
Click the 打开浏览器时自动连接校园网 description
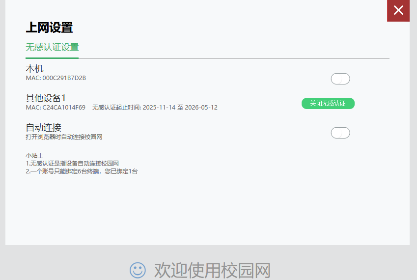64,137
